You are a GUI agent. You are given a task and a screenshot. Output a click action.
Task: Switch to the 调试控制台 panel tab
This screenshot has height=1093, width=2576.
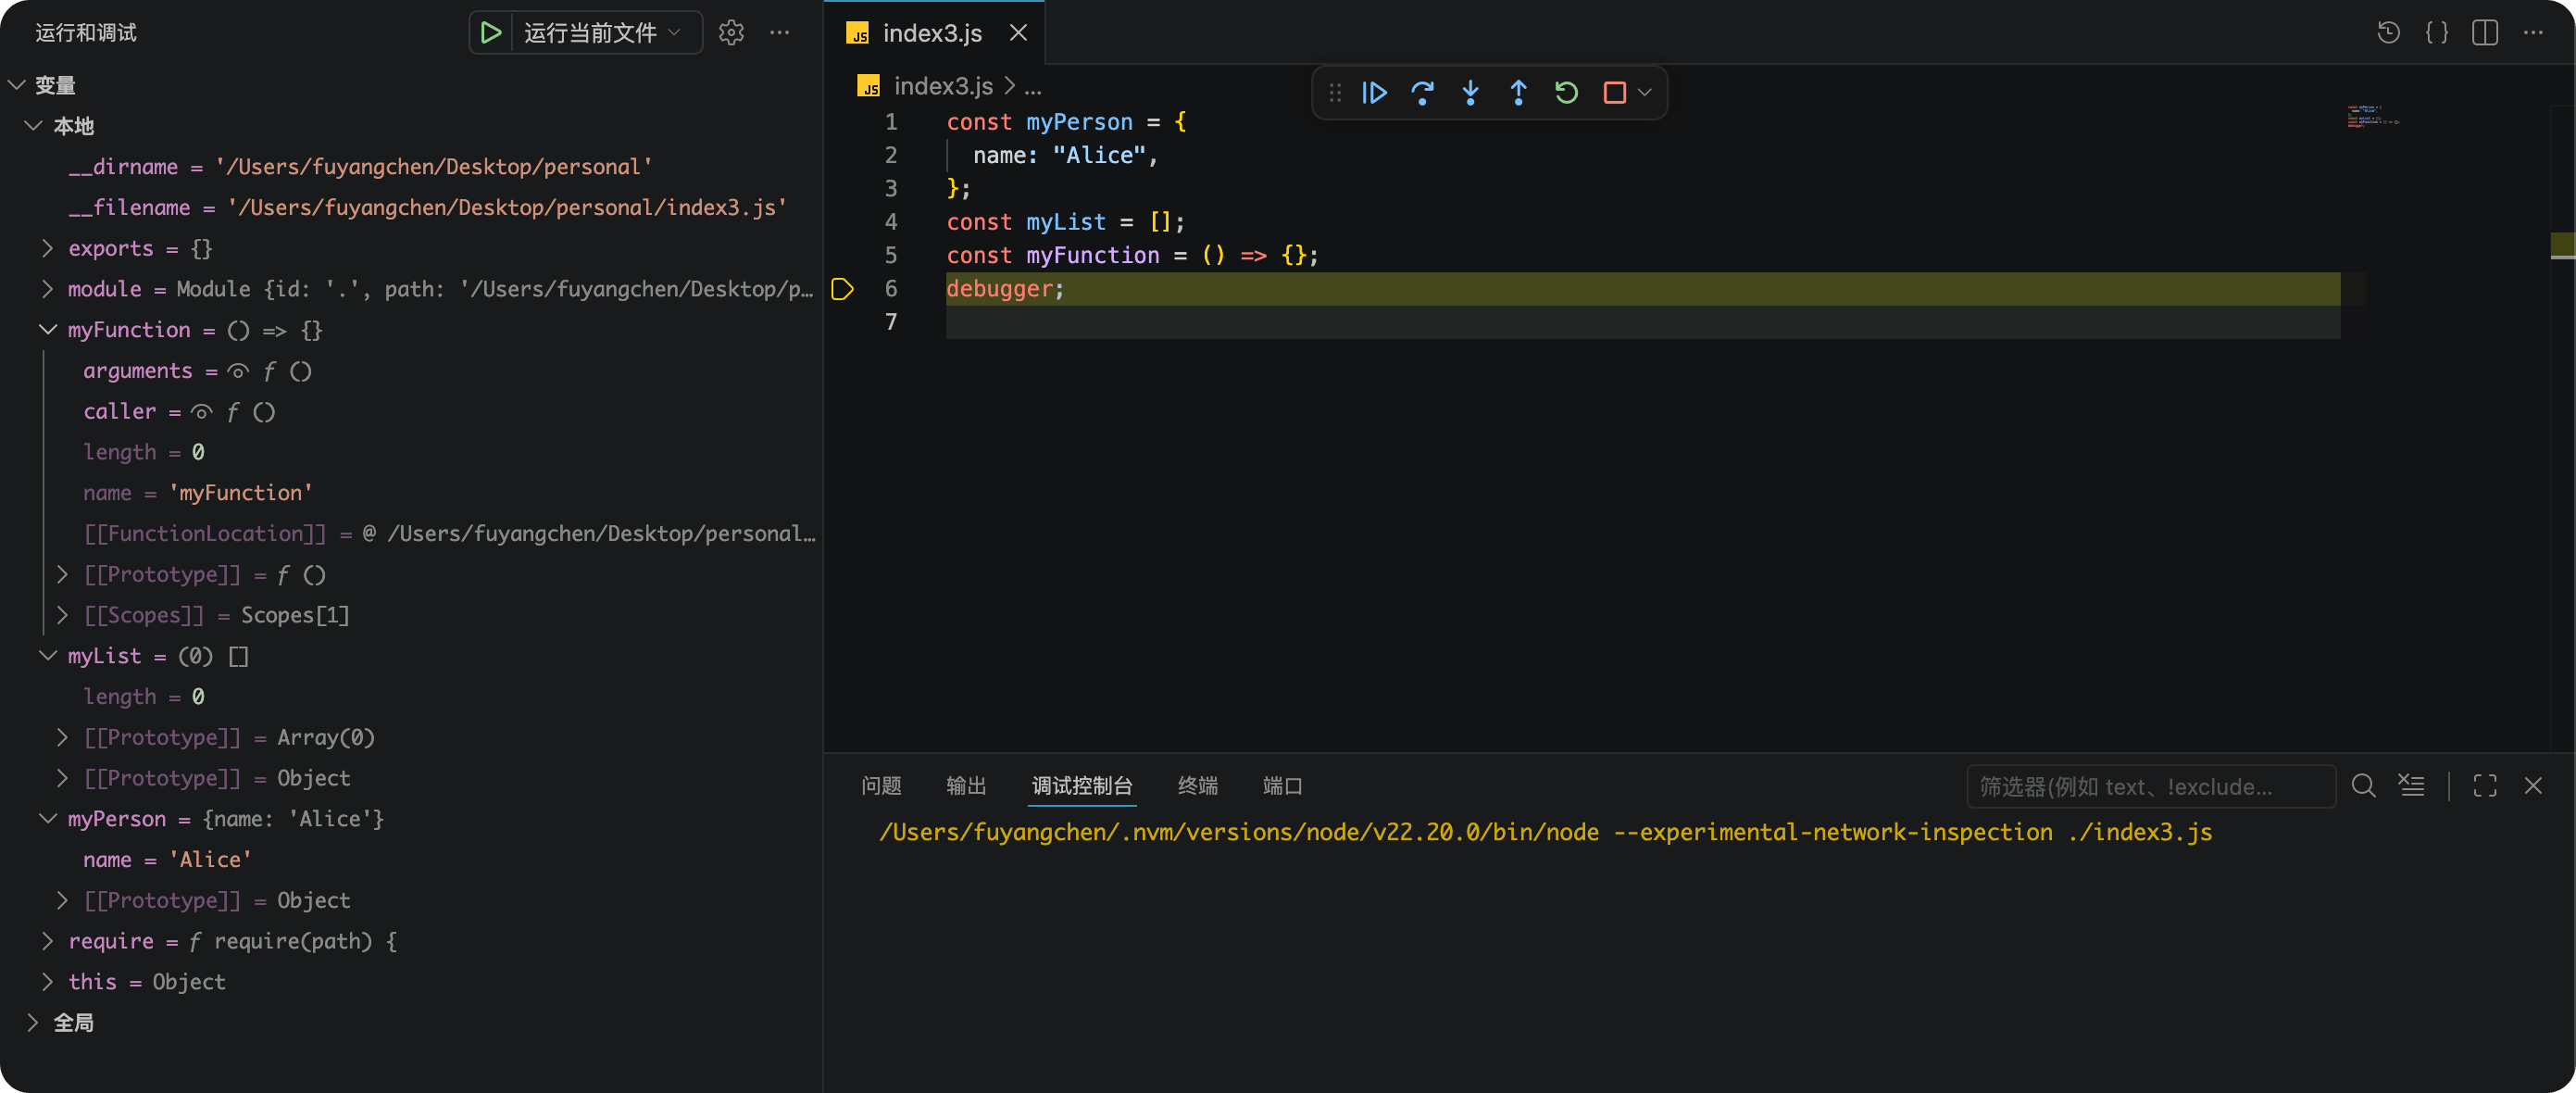point(1082,786)
